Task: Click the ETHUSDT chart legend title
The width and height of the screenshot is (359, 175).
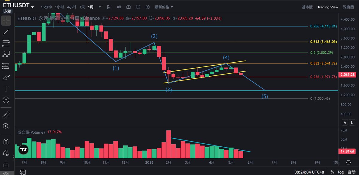Action: (59, 18)
